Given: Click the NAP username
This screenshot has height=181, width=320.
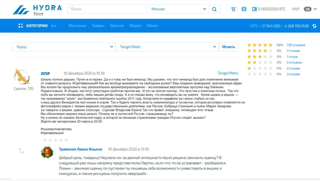Looking at the screenshot, I should point(295,9).
